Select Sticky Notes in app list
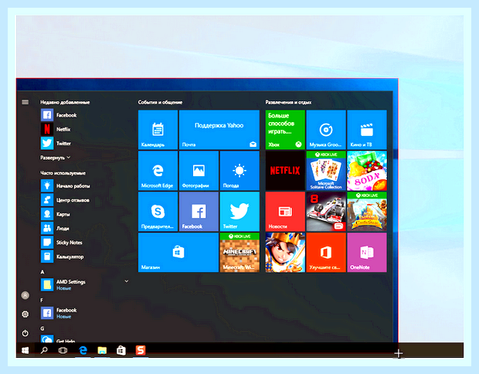 pyautogui.click(x=62, y=243)
